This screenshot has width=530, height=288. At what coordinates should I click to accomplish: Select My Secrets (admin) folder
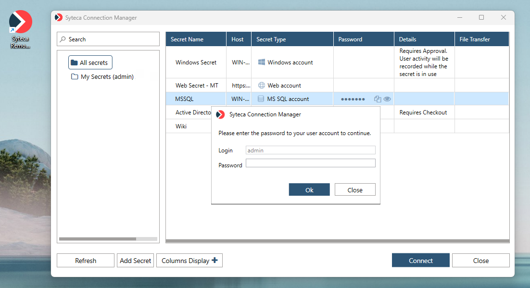102,77
